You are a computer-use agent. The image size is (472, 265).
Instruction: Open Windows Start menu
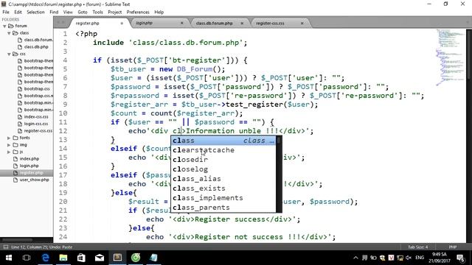9,258
